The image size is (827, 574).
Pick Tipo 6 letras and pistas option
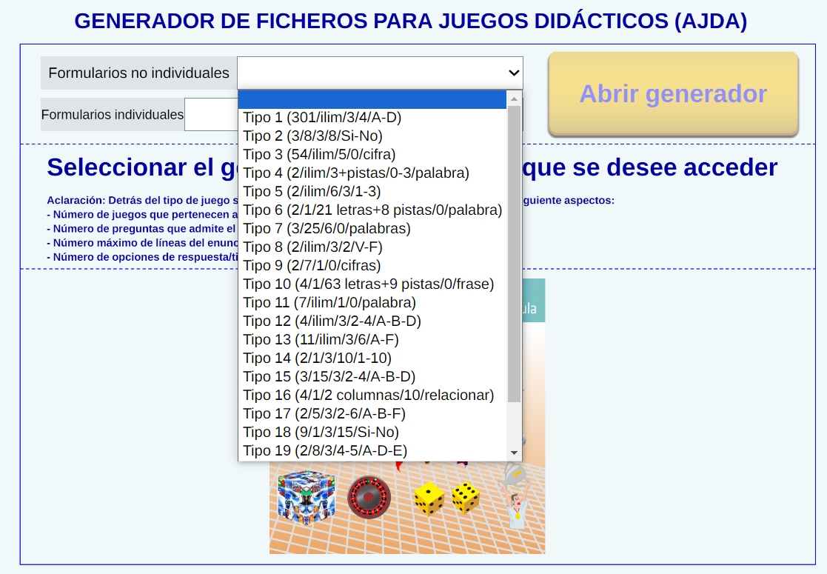point(372,210)
